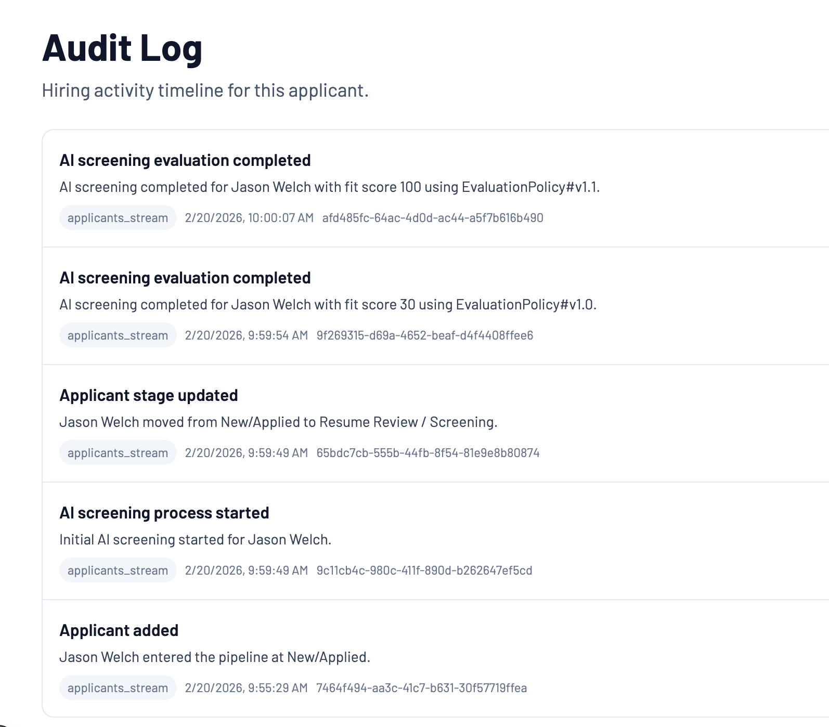Open the Applicant stage updated entry title
The image size is (829, 727).
pyautogui.click(x=149, y=395)
